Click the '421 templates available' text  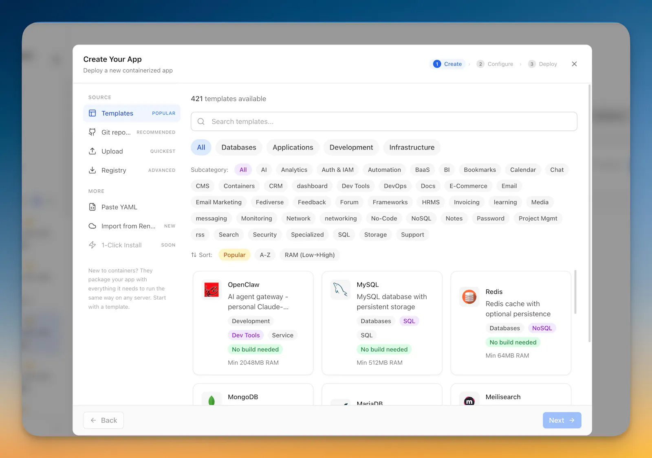[x=229, y=99]
